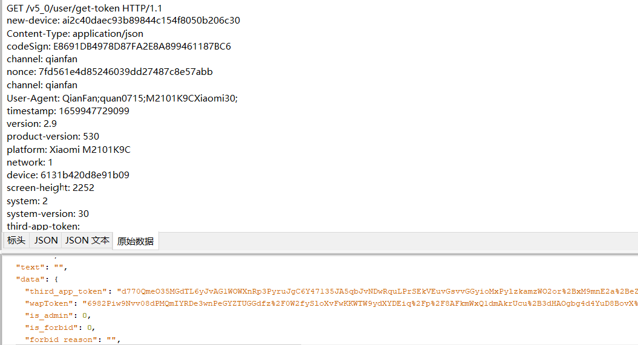Click the "third_app_token" JSON key

pyautogui.click(x=66, y=291)
